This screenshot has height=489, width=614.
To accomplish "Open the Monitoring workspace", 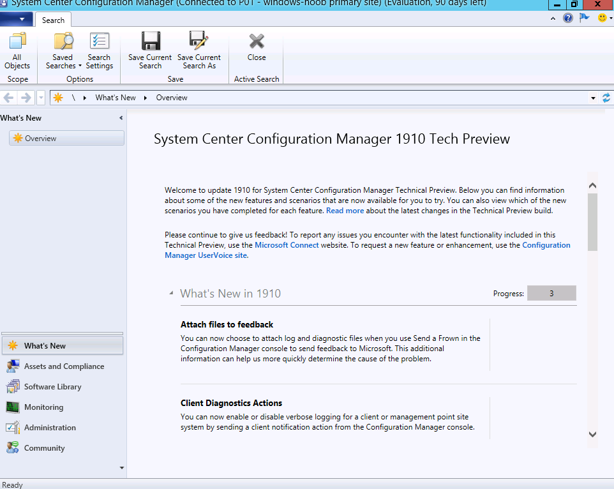I will tap(63, 407).
